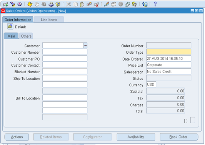Click the Clear Record eraser icon
Viewport: 205px width, 145px height.
tap(89, 4)
